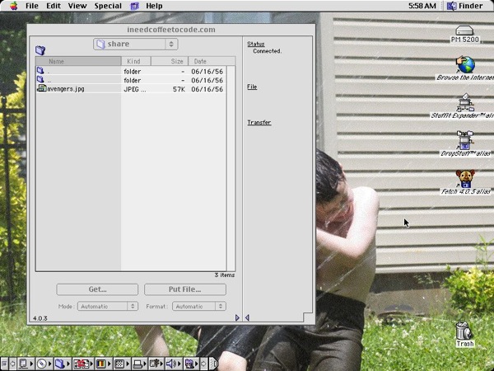Click the ineedcoffeetocode.com title bar
The height and width of the screenshot is (371, 494).
tap(171, 30)
